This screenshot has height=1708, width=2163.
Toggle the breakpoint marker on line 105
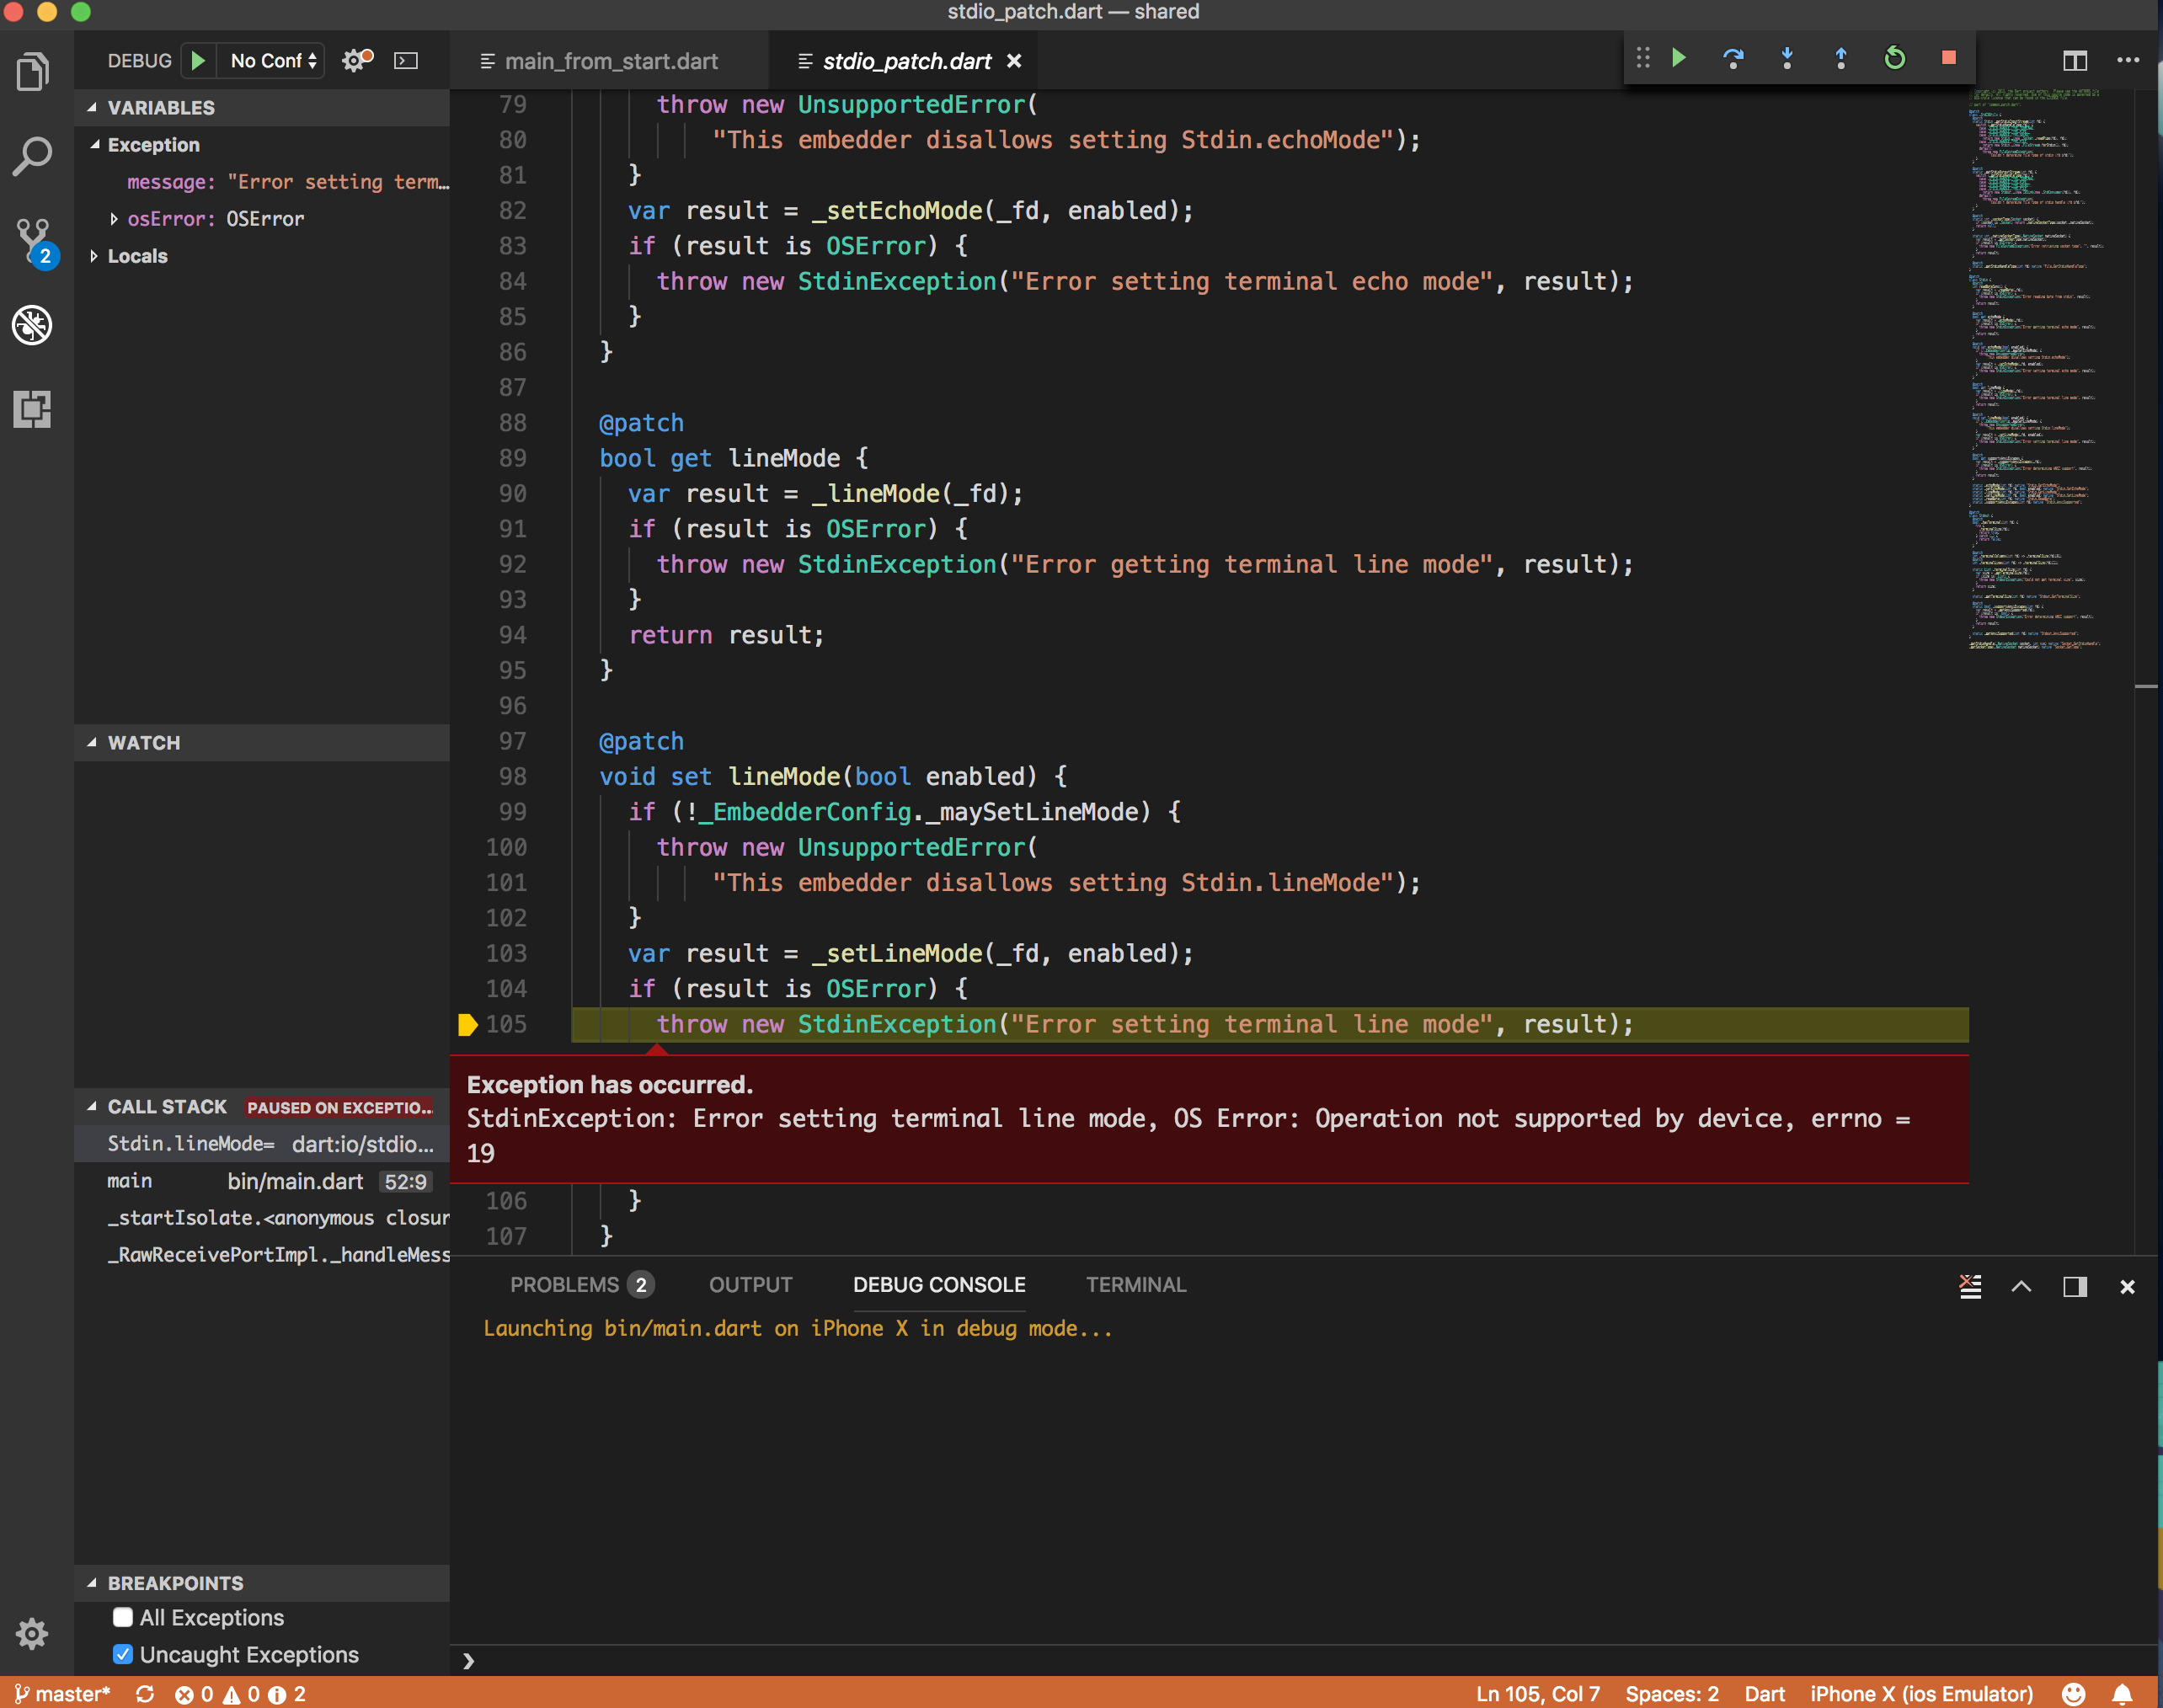(x=467, y=1024)
